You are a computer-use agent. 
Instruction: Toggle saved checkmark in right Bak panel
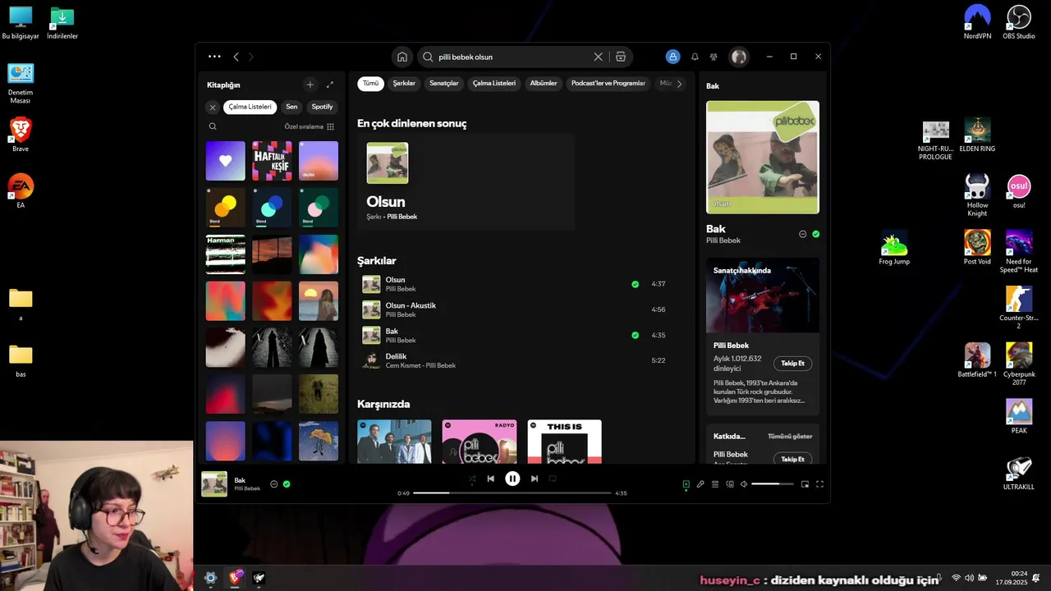815,234
